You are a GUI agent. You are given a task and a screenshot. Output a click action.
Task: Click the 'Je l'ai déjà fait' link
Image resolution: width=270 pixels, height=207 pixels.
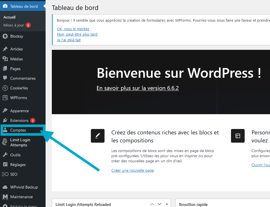pyautogui.click(x=69, y=40)
